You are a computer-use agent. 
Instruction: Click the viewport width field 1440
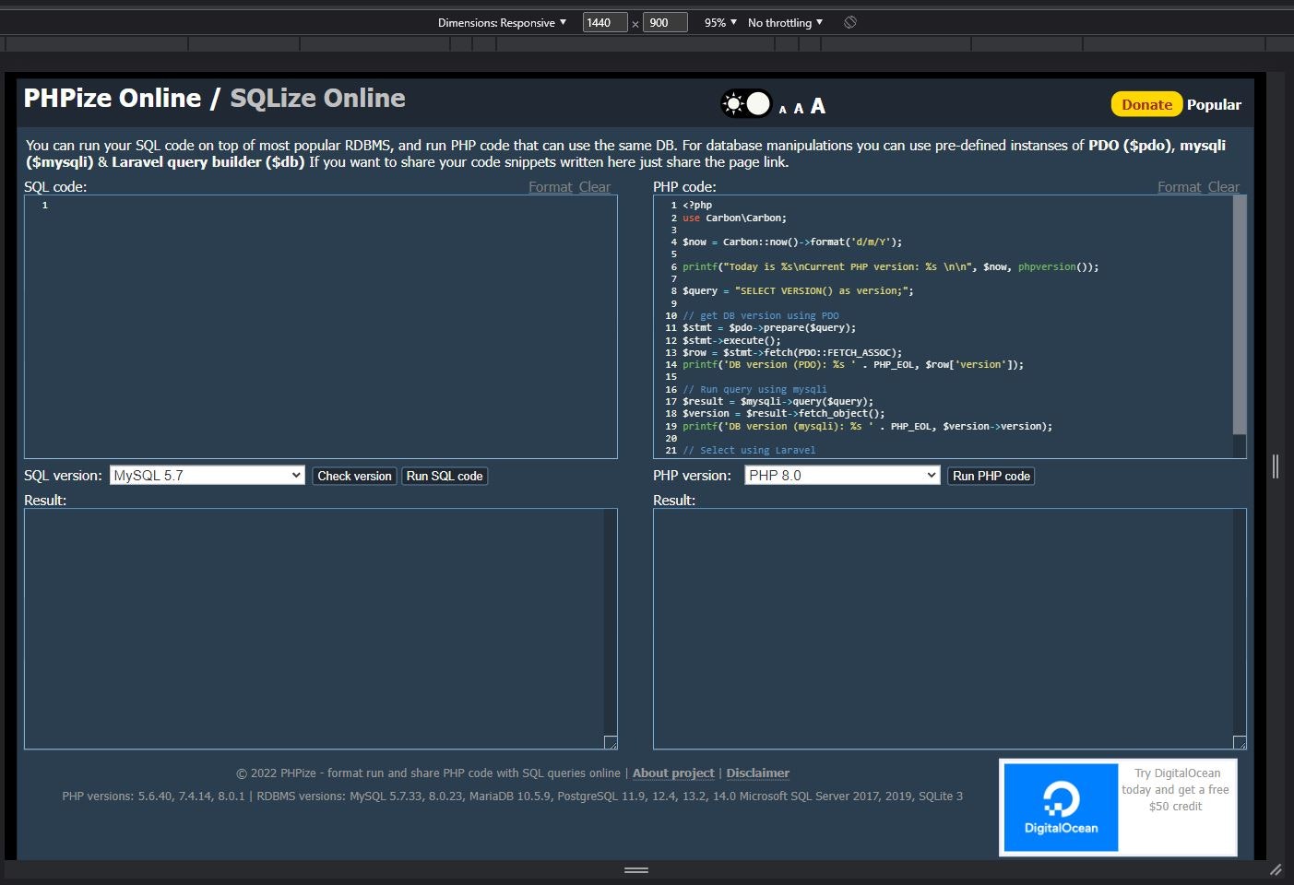[605, 22]
